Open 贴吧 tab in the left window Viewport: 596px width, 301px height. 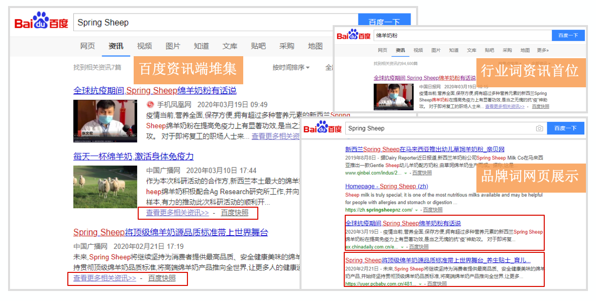click(x=258, y=46)
